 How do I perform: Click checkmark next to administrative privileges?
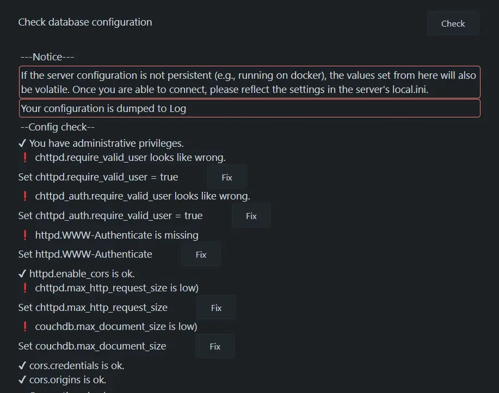[x=22, y=144]
